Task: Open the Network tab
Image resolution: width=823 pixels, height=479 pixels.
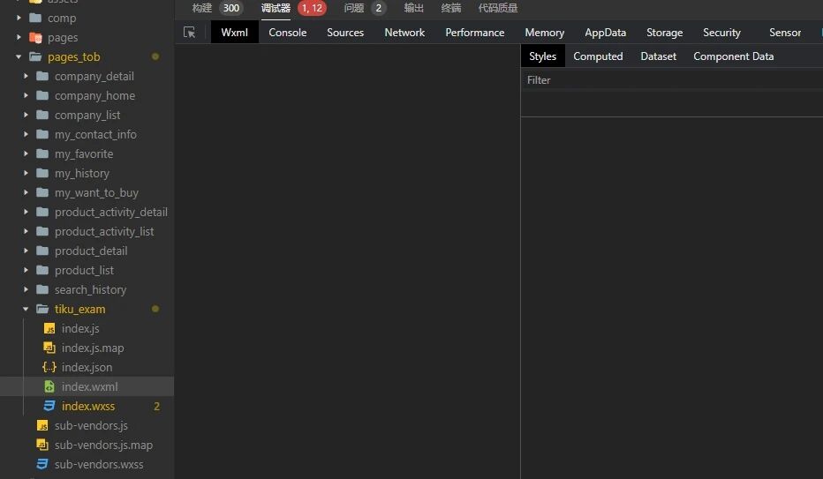Action: point(404,33)
